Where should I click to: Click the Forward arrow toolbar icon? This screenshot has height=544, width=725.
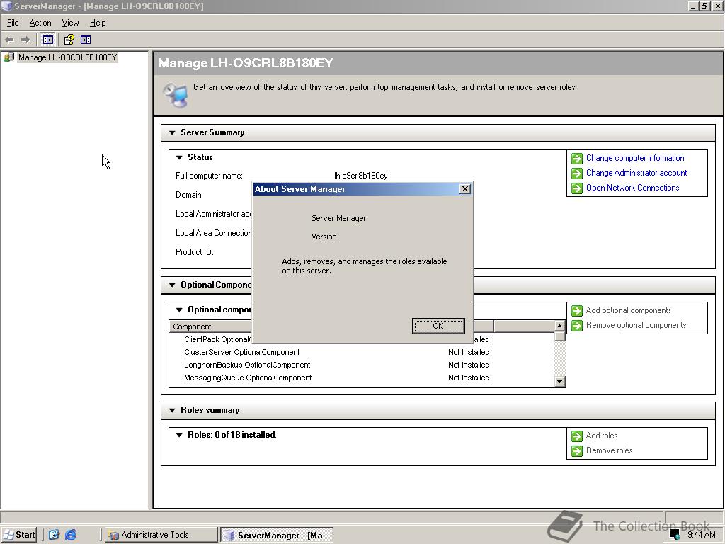25,40
